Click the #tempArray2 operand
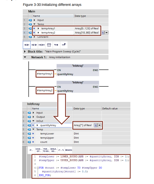This screenshot has height=184, width=154. [x=45, y=90]
